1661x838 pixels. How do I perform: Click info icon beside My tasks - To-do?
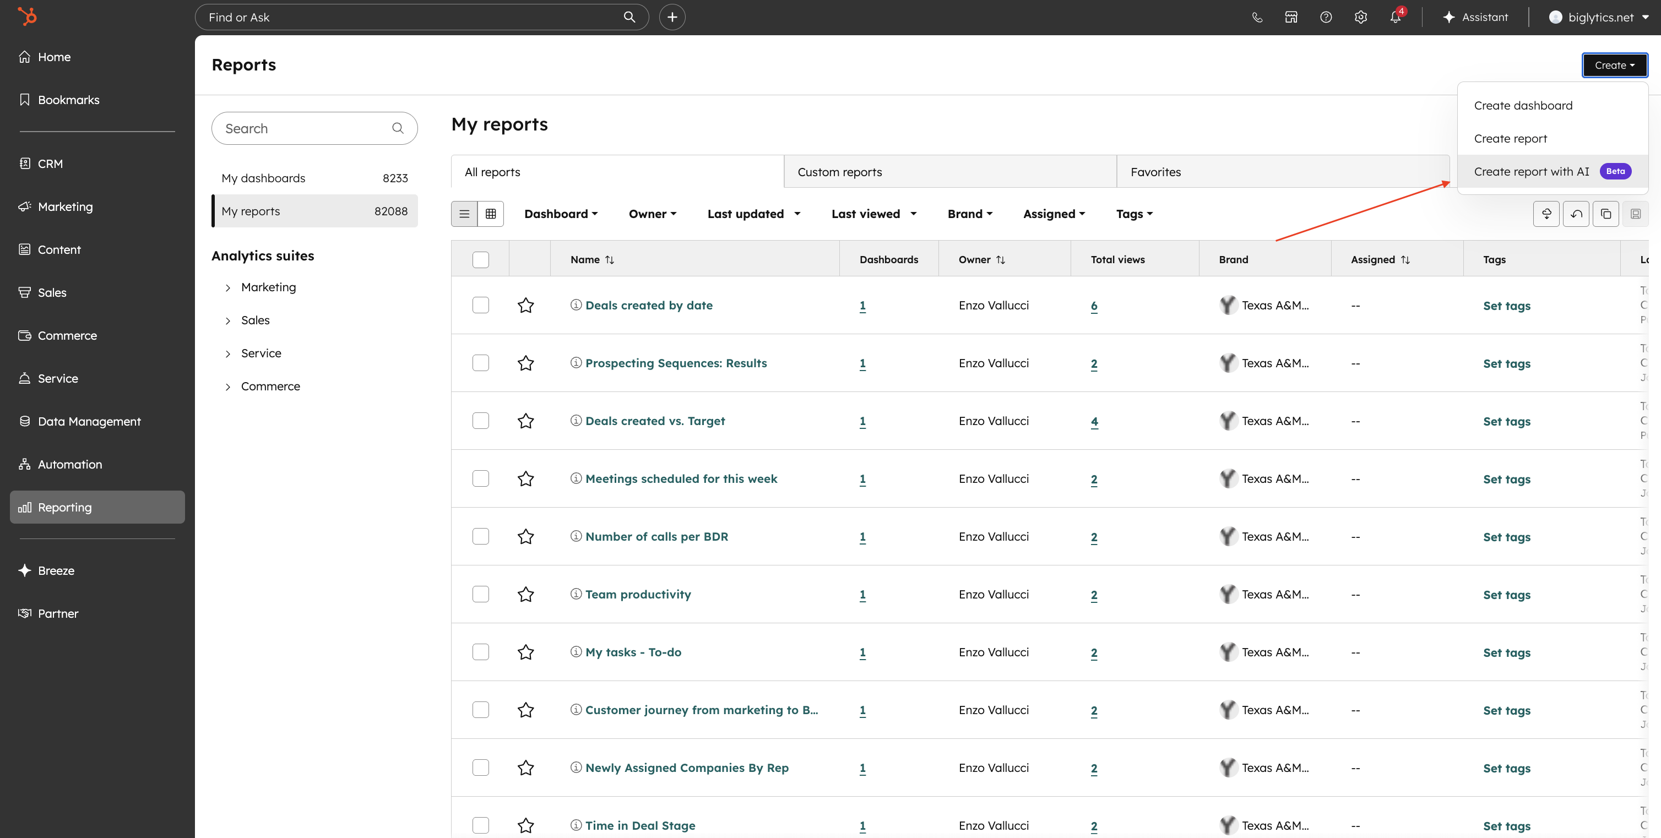(576, 652)
